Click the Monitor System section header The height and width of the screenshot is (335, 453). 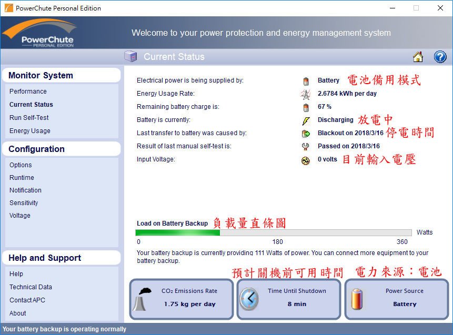point(61,75)
